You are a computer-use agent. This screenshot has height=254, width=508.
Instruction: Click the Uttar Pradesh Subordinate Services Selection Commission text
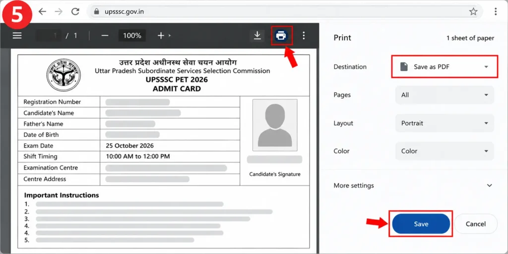click(183, 70)
